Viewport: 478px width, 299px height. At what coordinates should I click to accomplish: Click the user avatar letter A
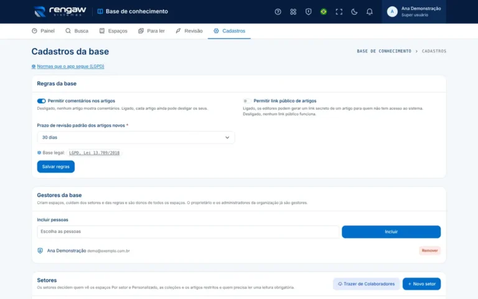pyautogui.click(x=392, y=12)
